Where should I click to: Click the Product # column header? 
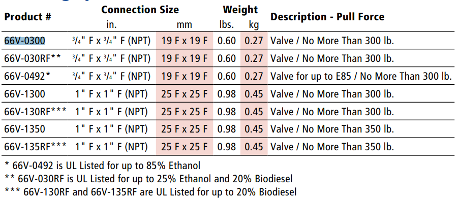[x=27, y=17]
